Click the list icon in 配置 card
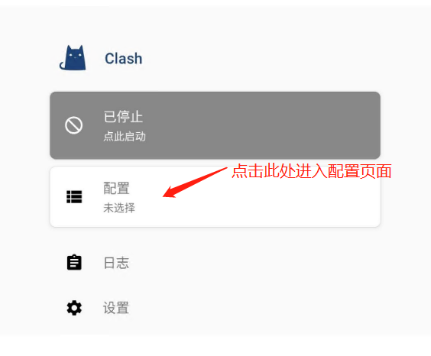 [74, 196]
